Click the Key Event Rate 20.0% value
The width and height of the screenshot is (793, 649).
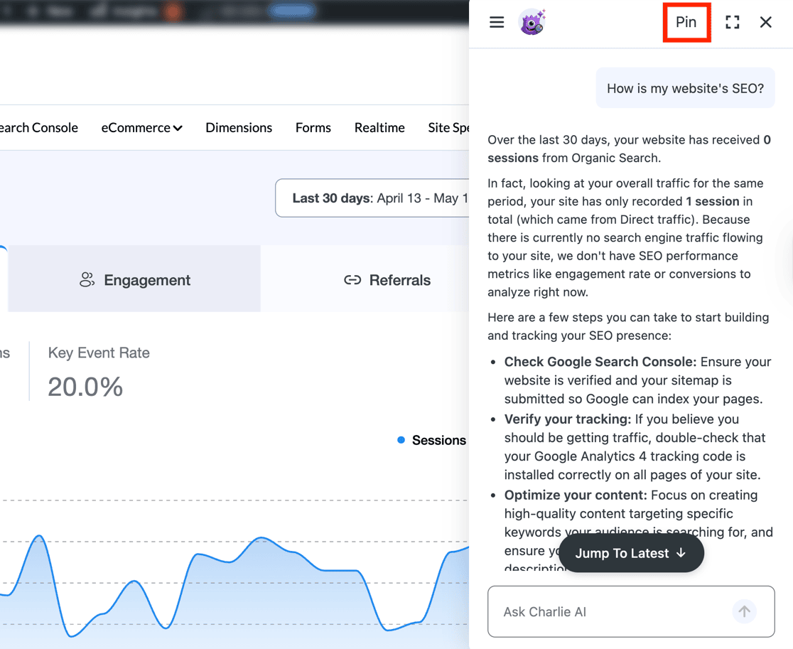pyautogui.click(x=85, y=387)
